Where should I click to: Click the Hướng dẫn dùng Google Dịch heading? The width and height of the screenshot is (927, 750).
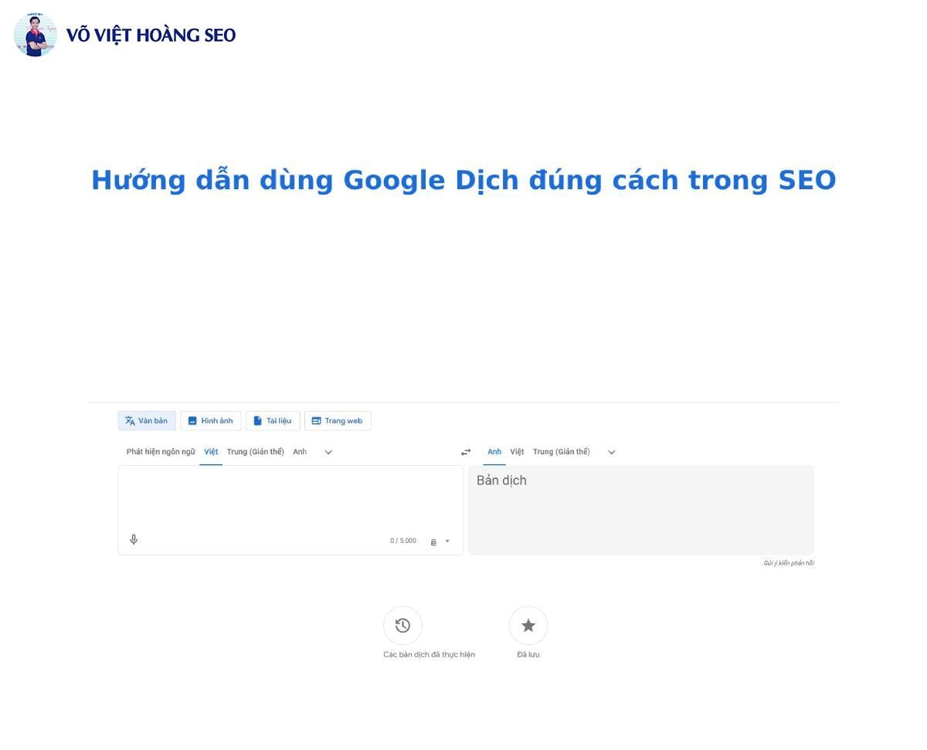pos(463,180)
